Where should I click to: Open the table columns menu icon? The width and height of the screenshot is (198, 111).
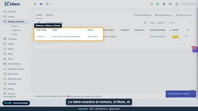coord(188,30)
